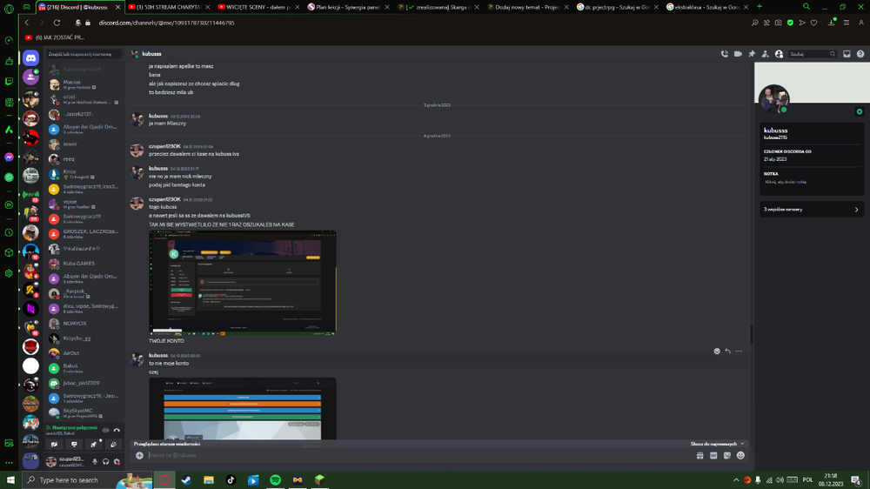The height and width of the screenshot is (489, 870).
Task: Mute your microphone
Action: pos(95,461)
